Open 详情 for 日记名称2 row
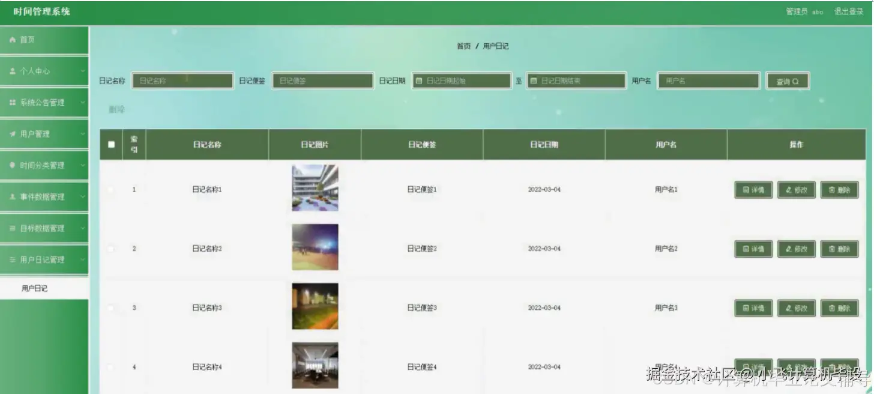 point(753,249)
